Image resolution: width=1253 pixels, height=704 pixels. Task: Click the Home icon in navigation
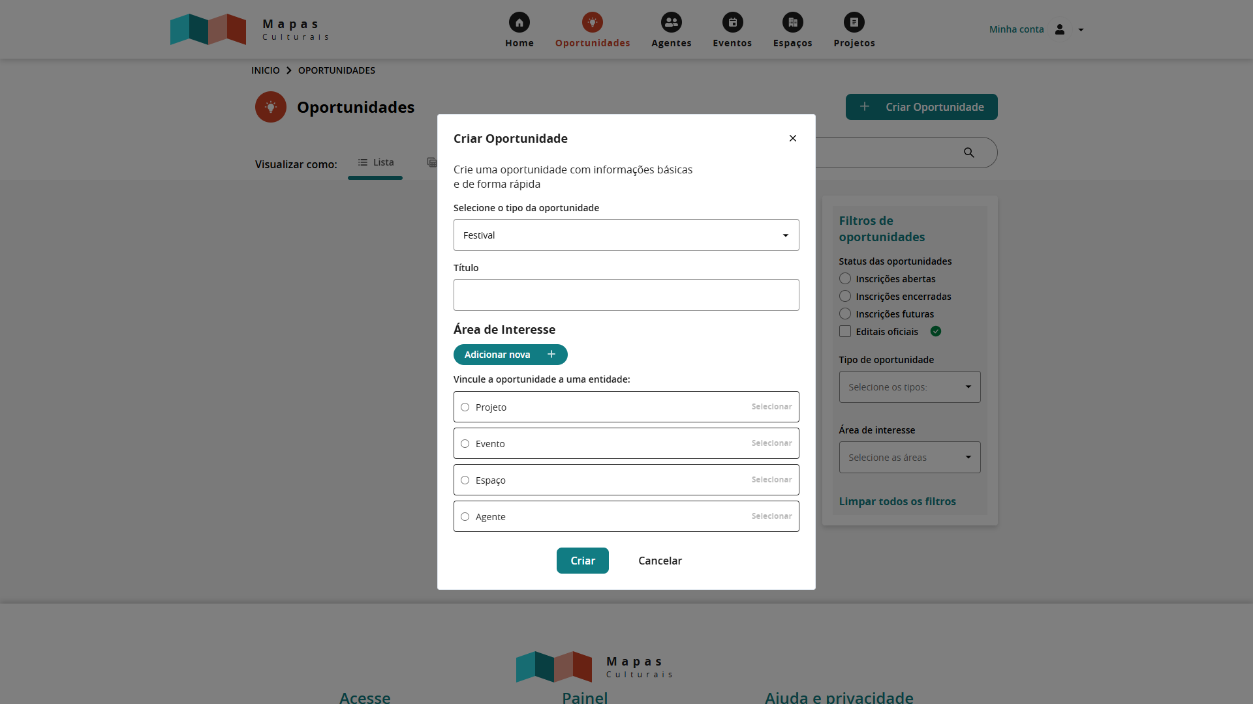(519, 22)
